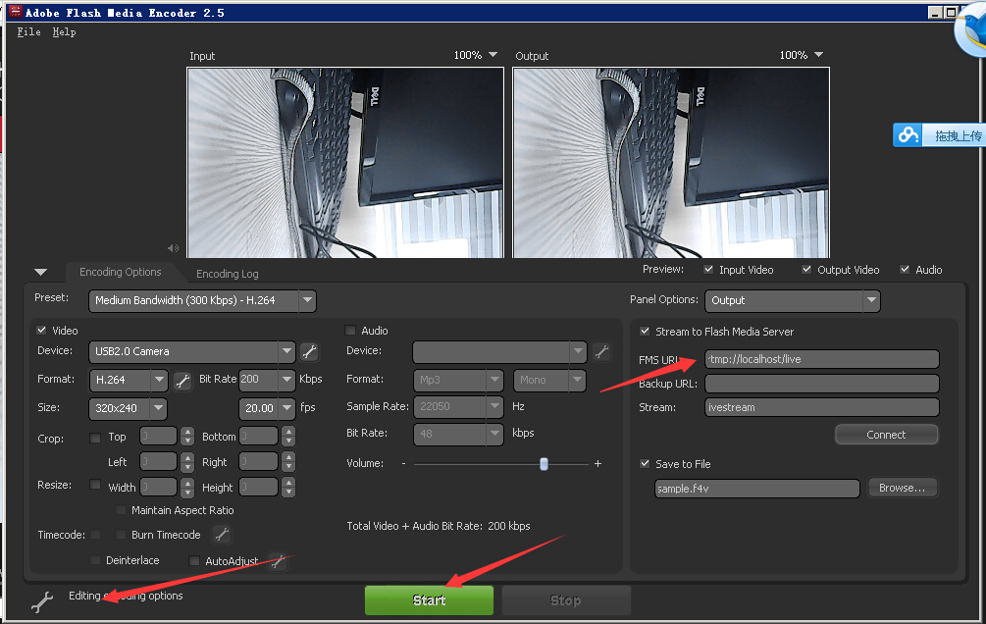This screenshot has width=986, height=624.
Task: Check Burn Timecode option
Action: click(x=121, y=535)
